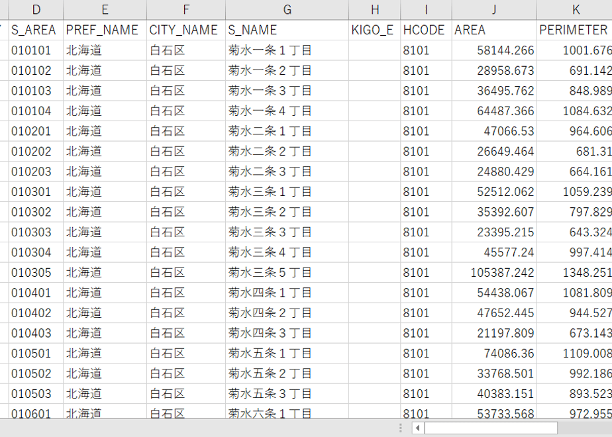The image size is (612, 437).
Task: Select column J header
Action: pos(494,10)
